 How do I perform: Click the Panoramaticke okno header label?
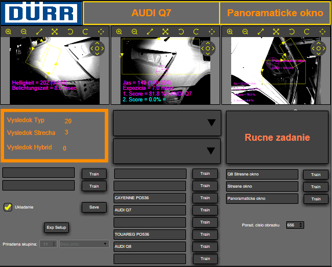[275, 13]
